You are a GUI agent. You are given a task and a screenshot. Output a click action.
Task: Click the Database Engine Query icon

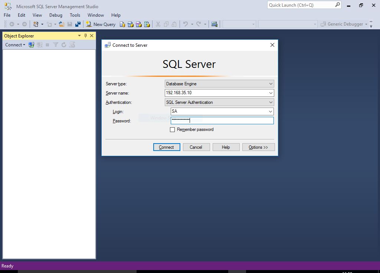[x=122, y=24]
